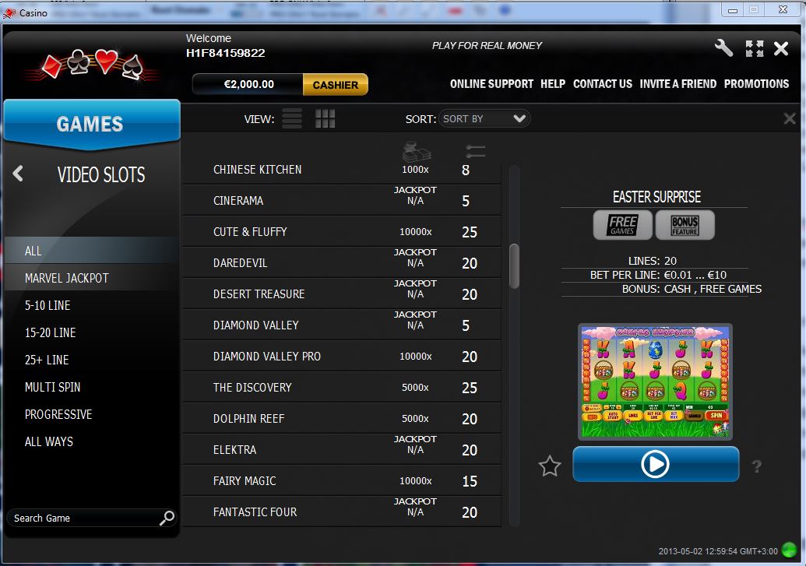Add Easter Surprise to favorites star
Screen dimensions: 806x566
click(550, 466)
